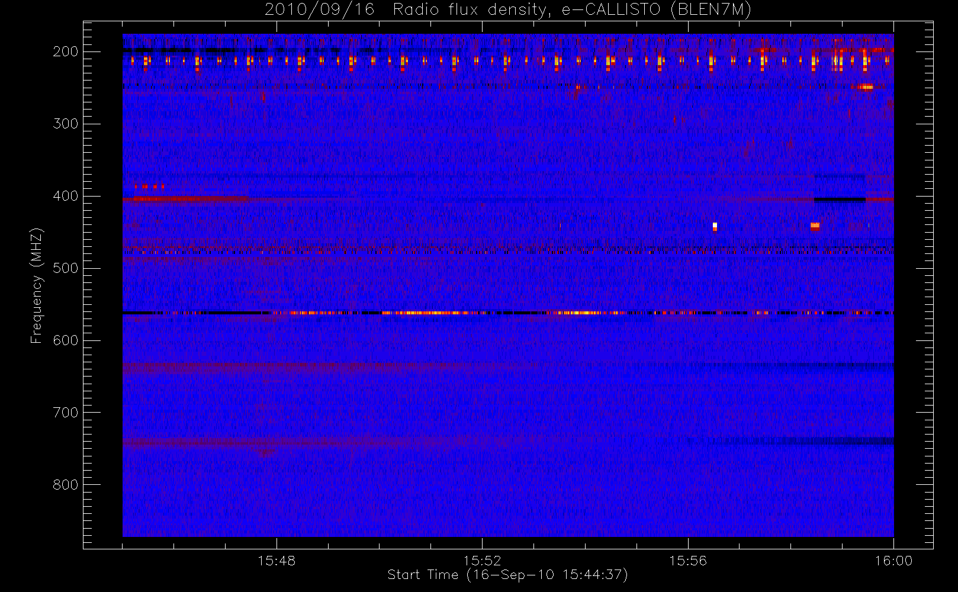The height and width of the screenshot is (592, 958).
Task: Click the 200 frequency tick label
Action: [65, 52]
